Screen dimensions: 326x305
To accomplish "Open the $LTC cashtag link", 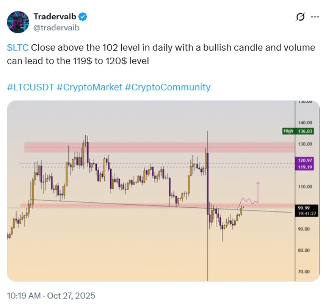I will (x=17, y=48).
